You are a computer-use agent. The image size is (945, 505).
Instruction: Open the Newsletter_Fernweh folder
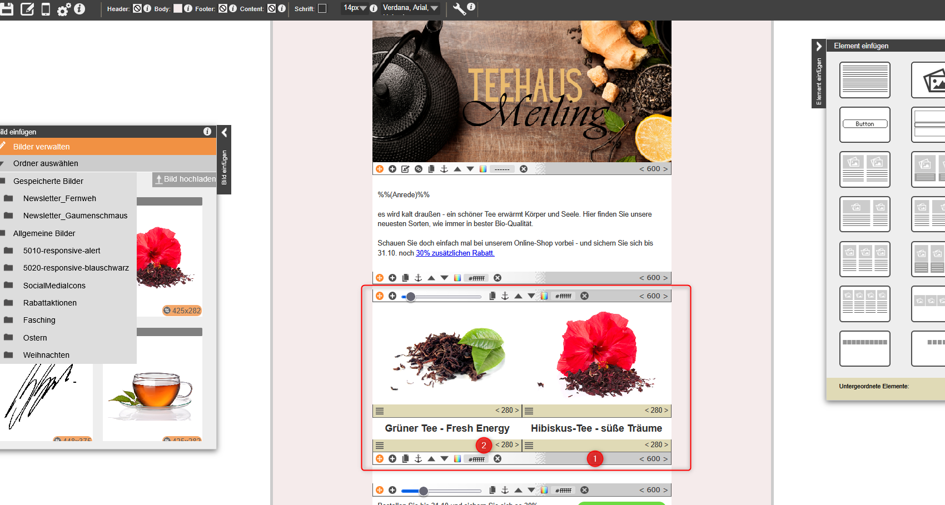click(x=59, y=198)
